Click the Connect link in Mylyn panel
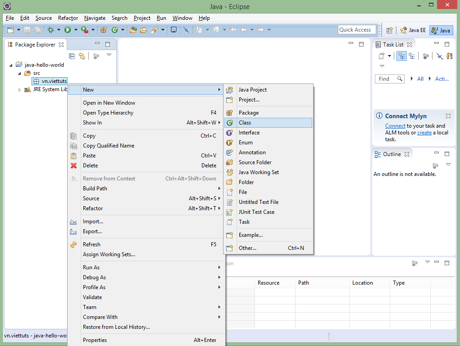Viewport: 460px width, 346px height. pos(395,126)
